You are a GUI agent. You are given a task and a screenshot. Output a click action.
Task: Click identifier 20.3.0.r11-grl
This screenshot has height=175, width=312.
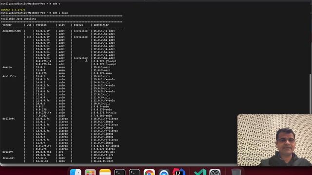pyautogui.click(x=104, y=152)
